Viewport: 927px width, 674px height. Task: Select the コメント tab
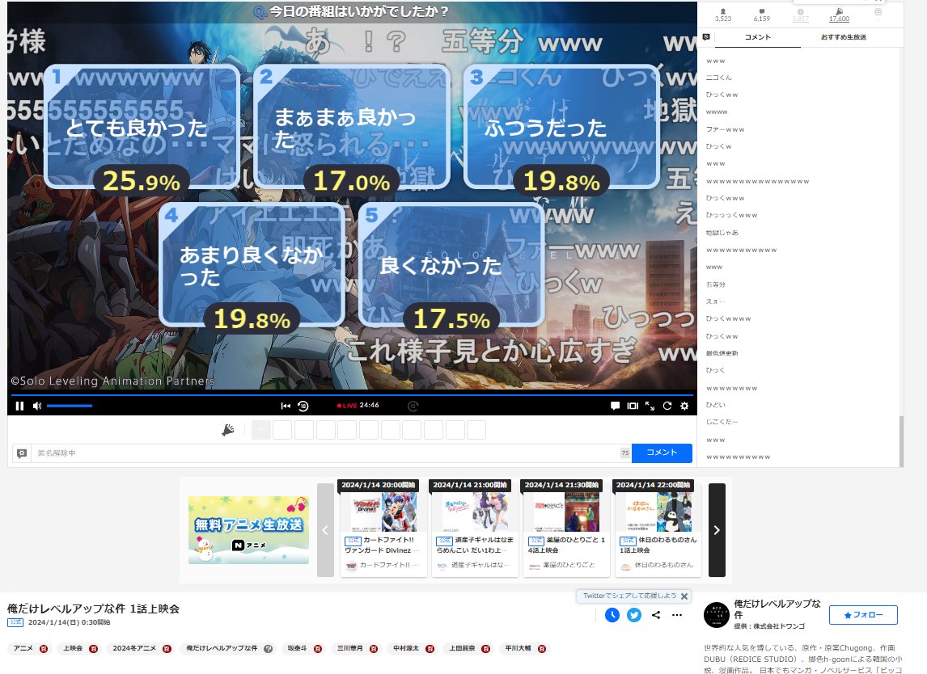[758, 37]
